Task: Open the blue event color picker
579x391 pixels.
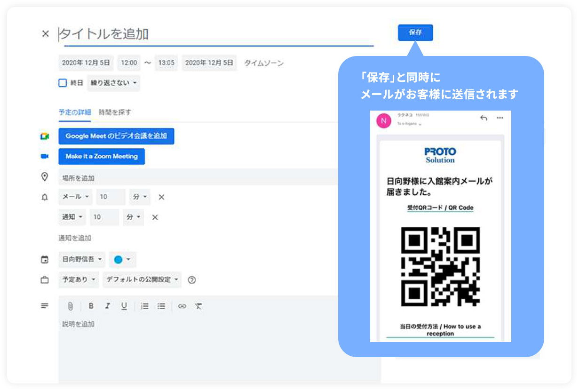Action: 122,259
